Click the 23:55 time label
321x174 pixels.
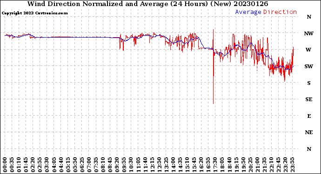click(292, 165)
